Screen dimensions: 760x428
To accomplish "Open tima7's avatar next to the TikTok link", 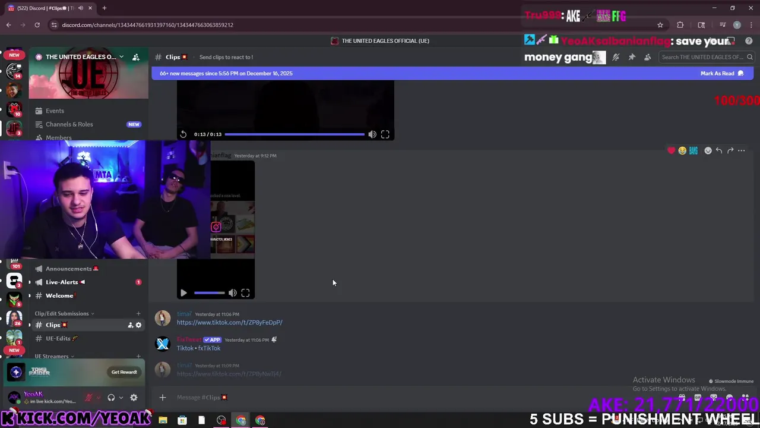I will click(163, 318).
